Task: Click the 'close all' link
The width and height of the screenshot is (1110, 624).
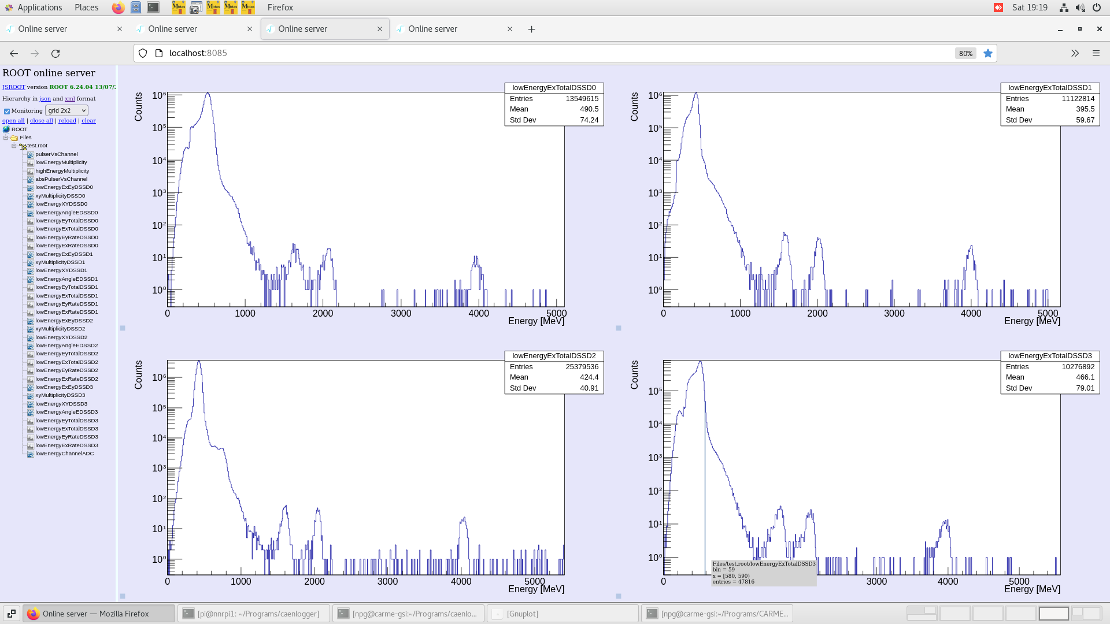Action: 41,121
